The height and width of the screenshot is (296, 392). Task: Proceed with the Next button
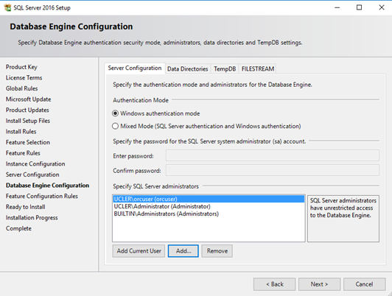click(x=319, y=284)
